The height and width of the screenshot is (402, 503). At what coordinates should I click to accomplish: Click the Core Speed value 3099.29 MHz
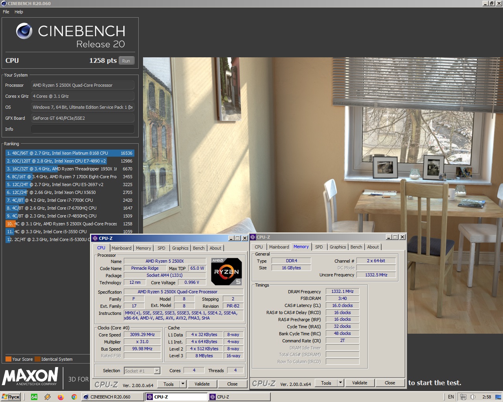coord(142,335)
